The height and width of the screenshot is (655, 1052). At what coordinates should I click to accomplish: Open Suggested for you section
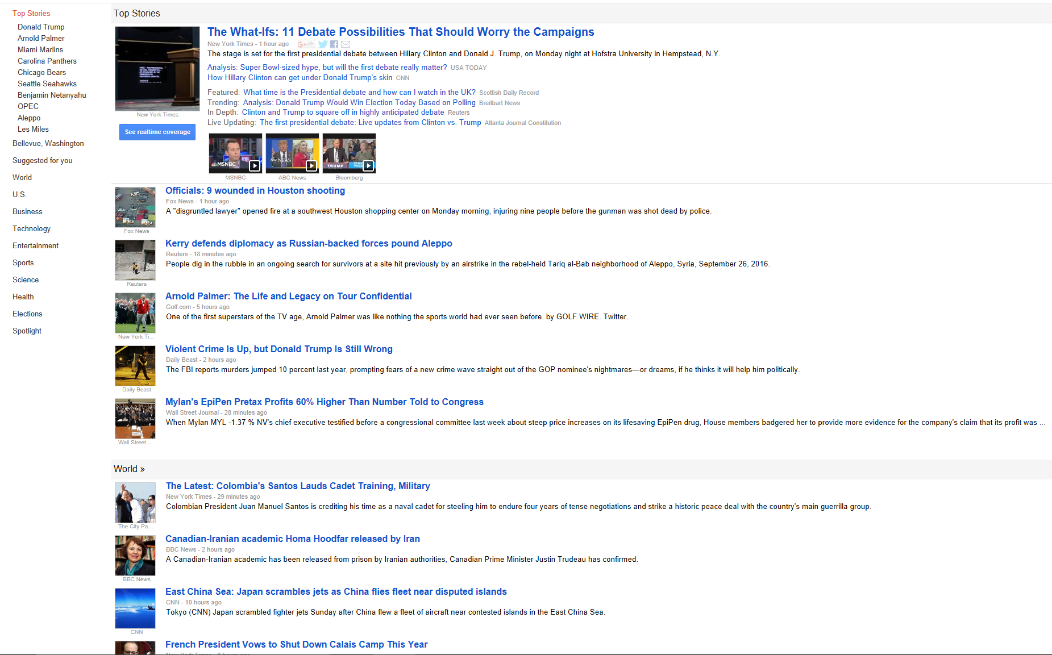[x=43, y=160]
